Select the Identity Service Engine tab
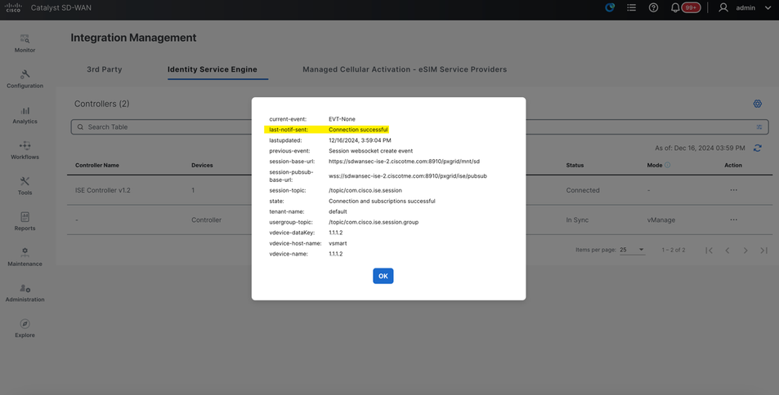Viewport: 779px width, 395px height. coord(213,69)
